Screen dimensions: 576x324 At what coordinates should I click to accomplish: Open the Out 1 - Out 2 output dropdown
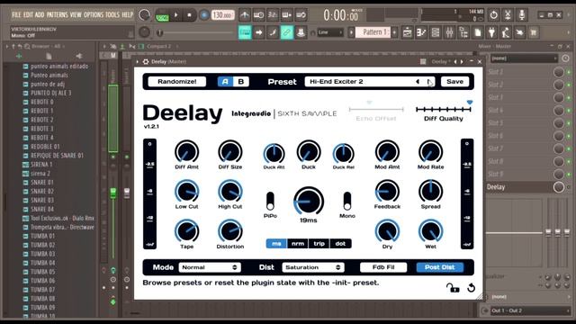(529, 310)
